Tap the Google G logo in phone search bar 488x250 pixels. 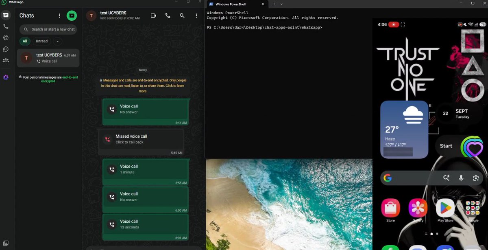pos(388,178)
